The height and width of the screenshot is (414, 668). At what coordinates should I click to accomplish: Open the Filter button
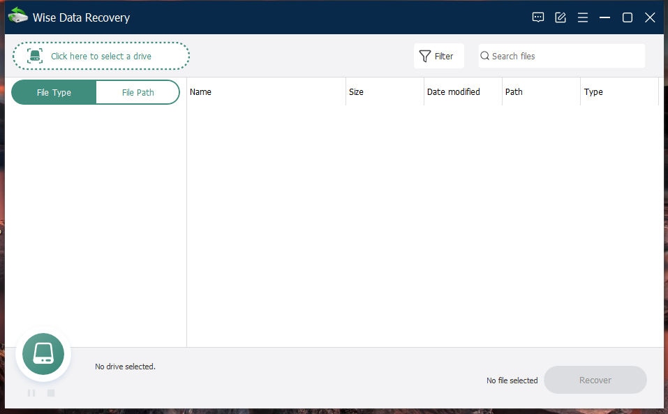[x=439, y=57]
